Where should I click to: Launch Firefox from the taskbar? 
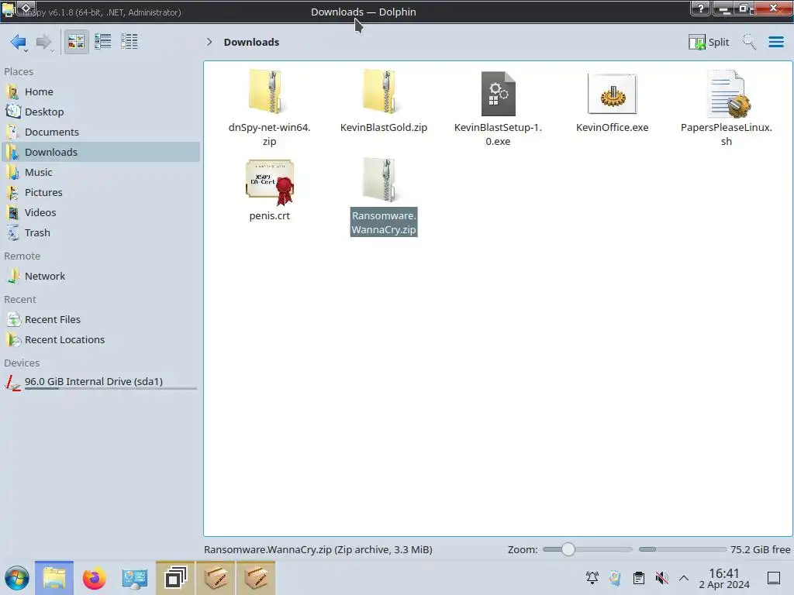pos(94,578)
